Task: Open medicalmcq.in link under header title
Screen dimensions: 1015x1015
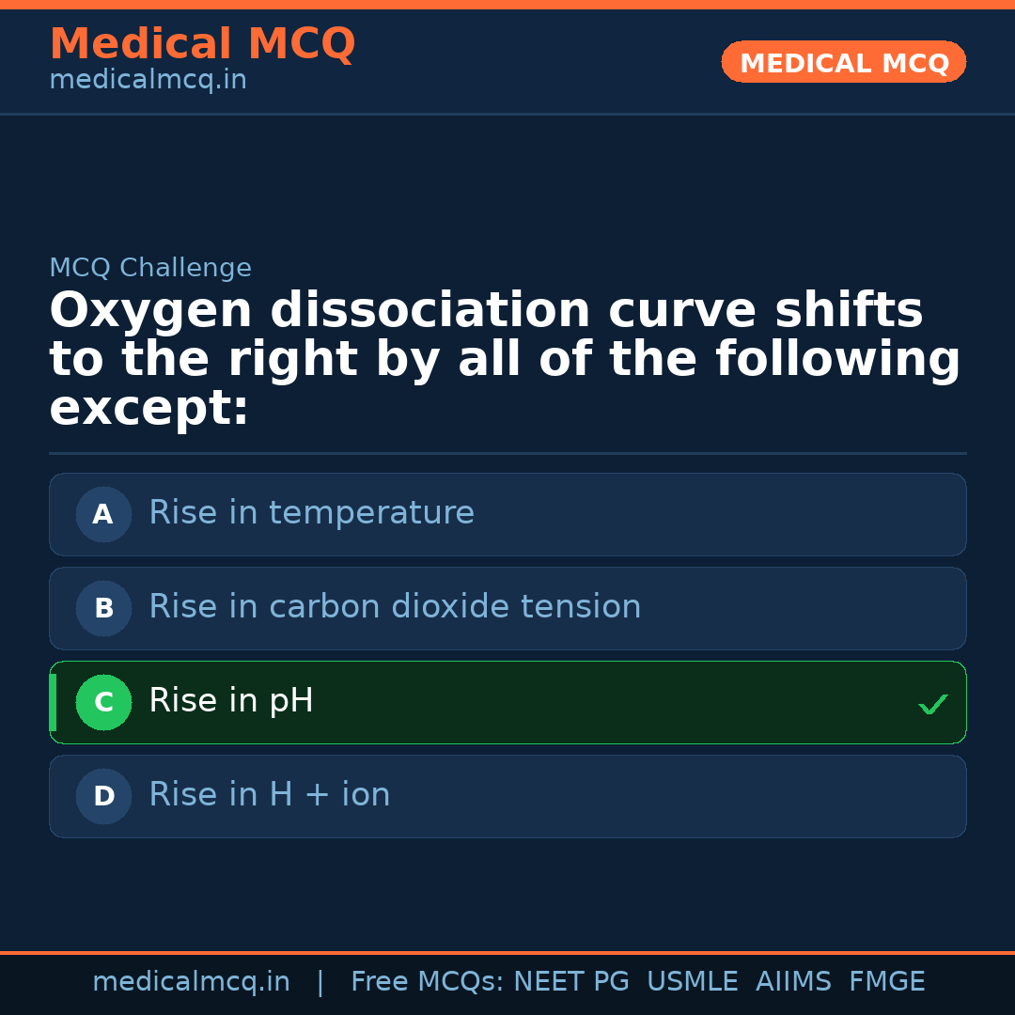Action: (148, 81)
